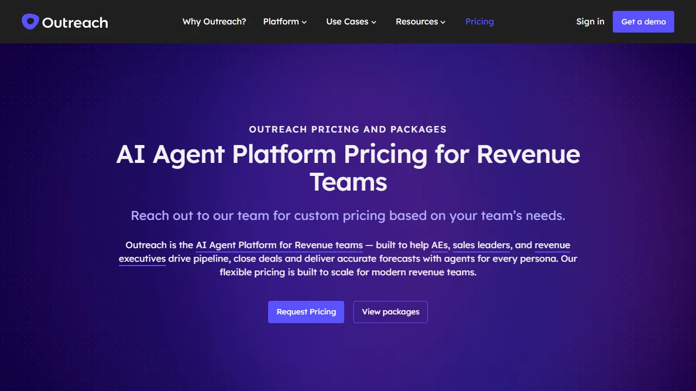Click the OUTREACH PRICING AND PACKAGES label
The height and width of the screenshot is (391, 696).
click(348, 129)
